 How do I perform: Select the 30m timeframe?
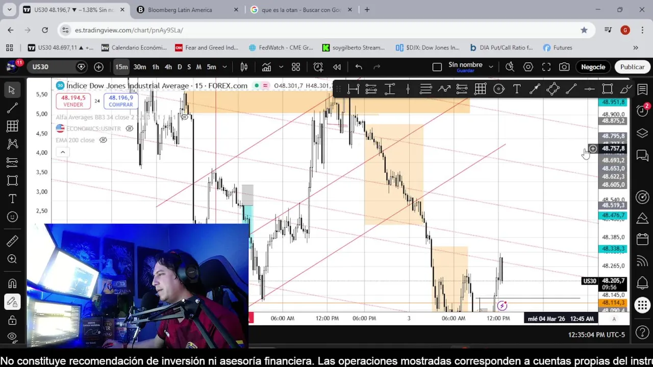point(140,67)
